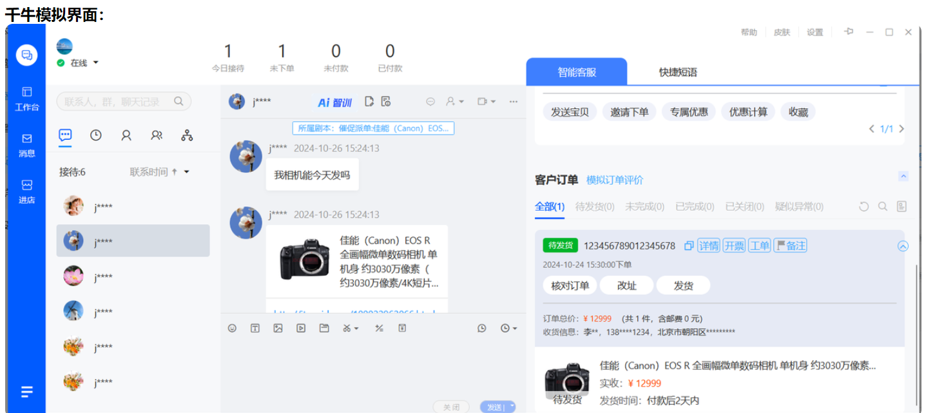This screenshot has height=413, width=926.
Task: Open order 详情 link
Action: pos(709,245)
